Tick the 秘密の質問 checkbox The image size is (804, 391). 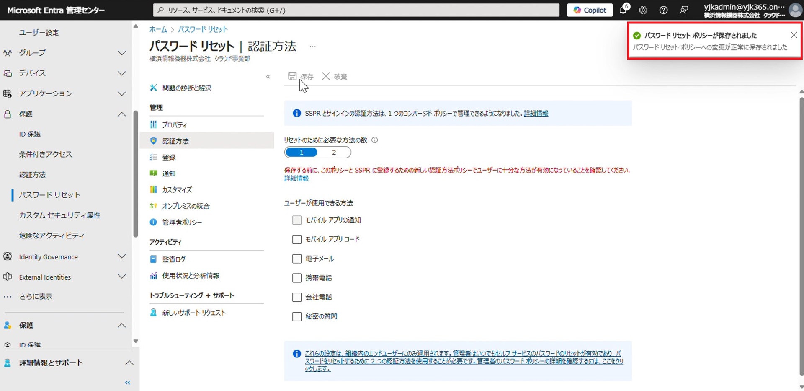[297, 316]
